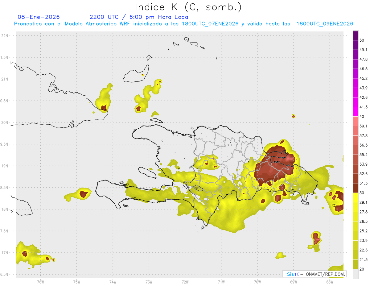Screen dimensions: 370x286
Task: Click the color bar value "47.8"
Action: coord(364,59)
